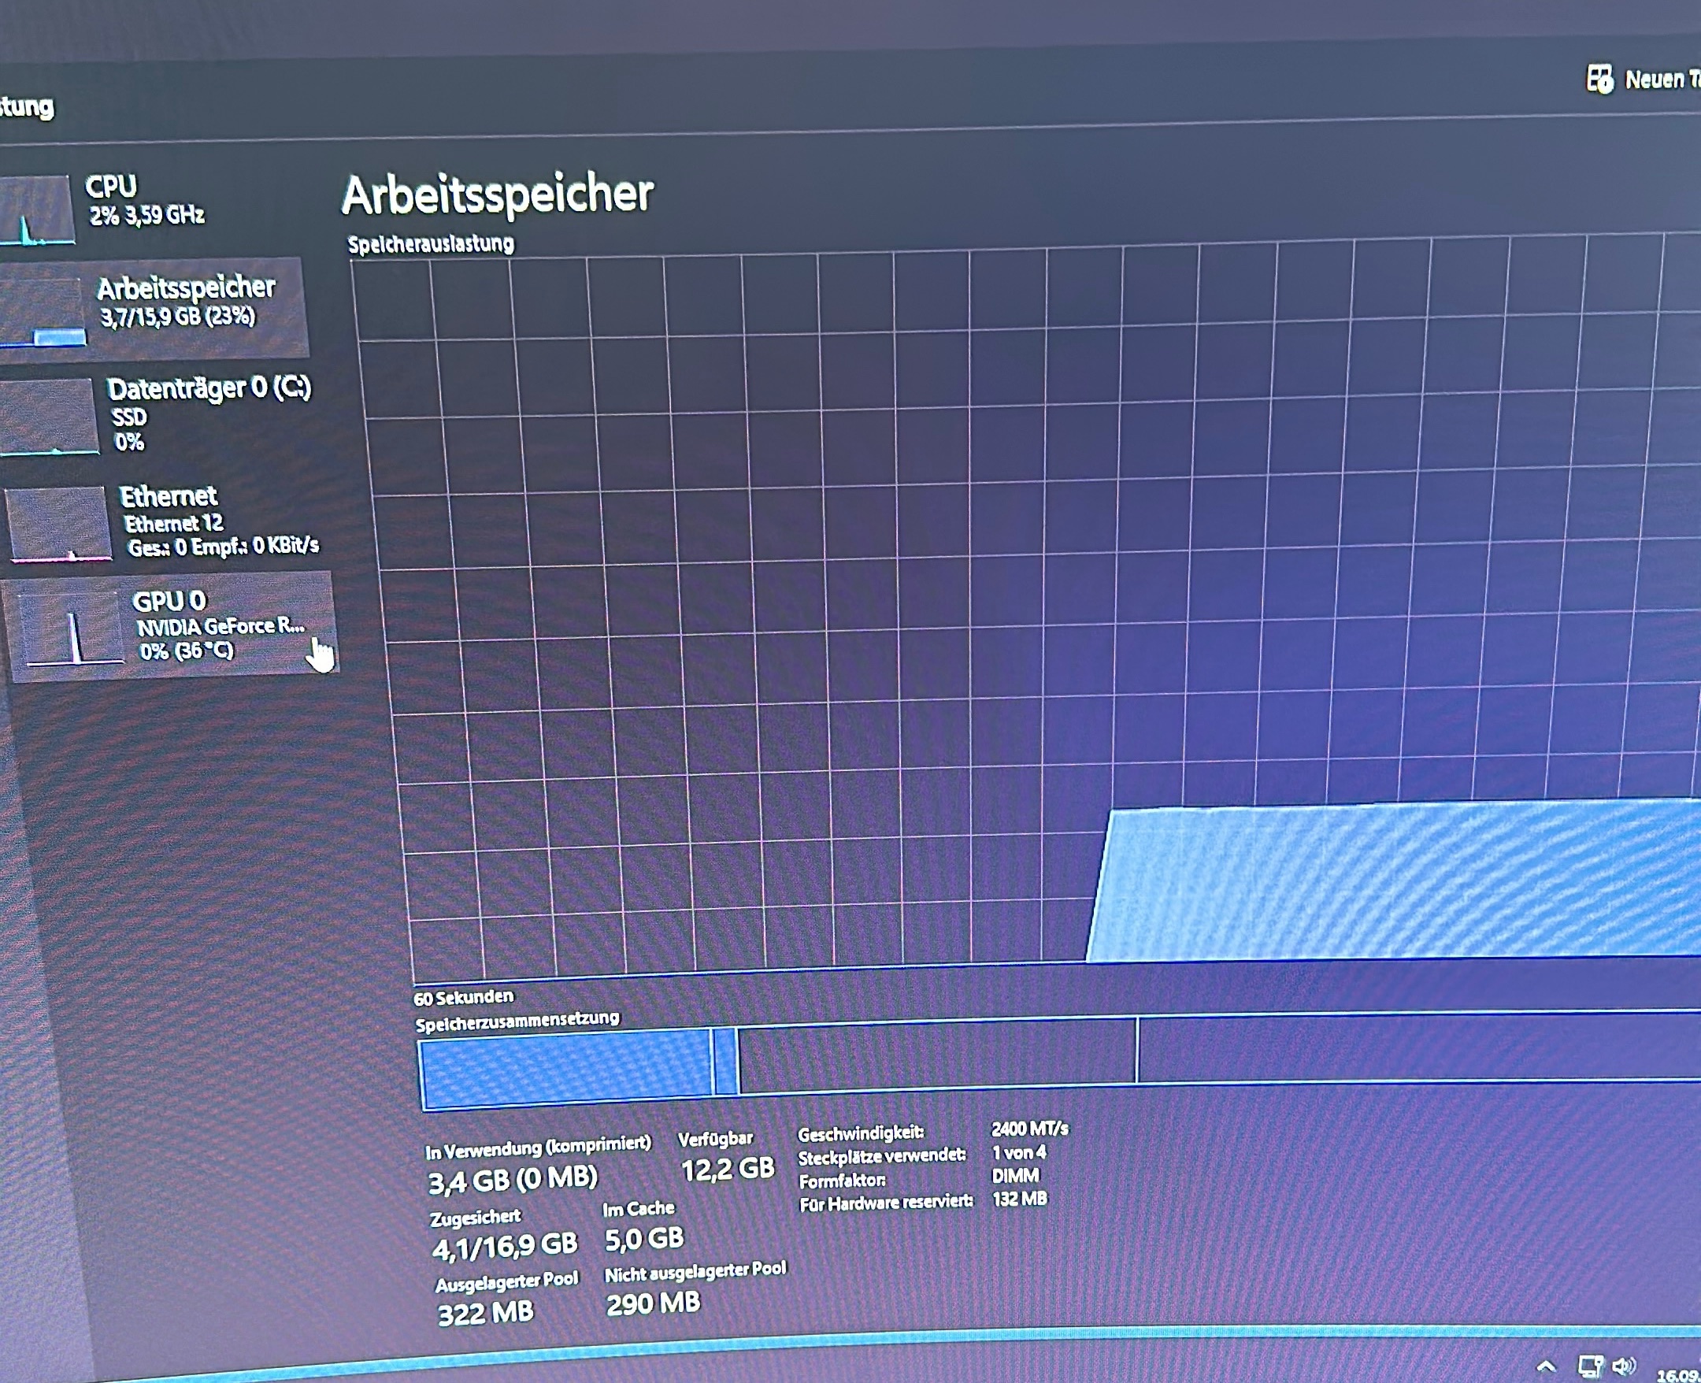The width and height of the screenshot is (1701, 1383).
Task: Click the 'Neuen Task' button label
Action: [1662, 80]
